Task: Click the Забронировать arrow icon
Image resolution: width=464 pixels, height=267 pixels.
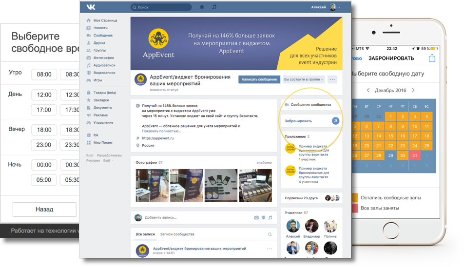Action: point(335,121)
